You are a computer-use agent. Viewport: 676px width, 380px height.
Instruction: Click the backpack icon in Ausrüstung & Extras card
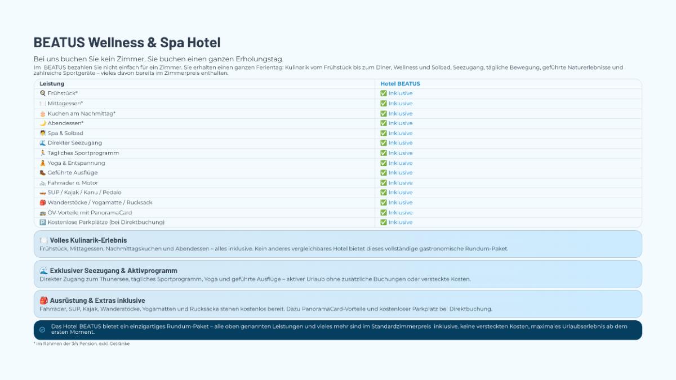[x=44, y=301]
